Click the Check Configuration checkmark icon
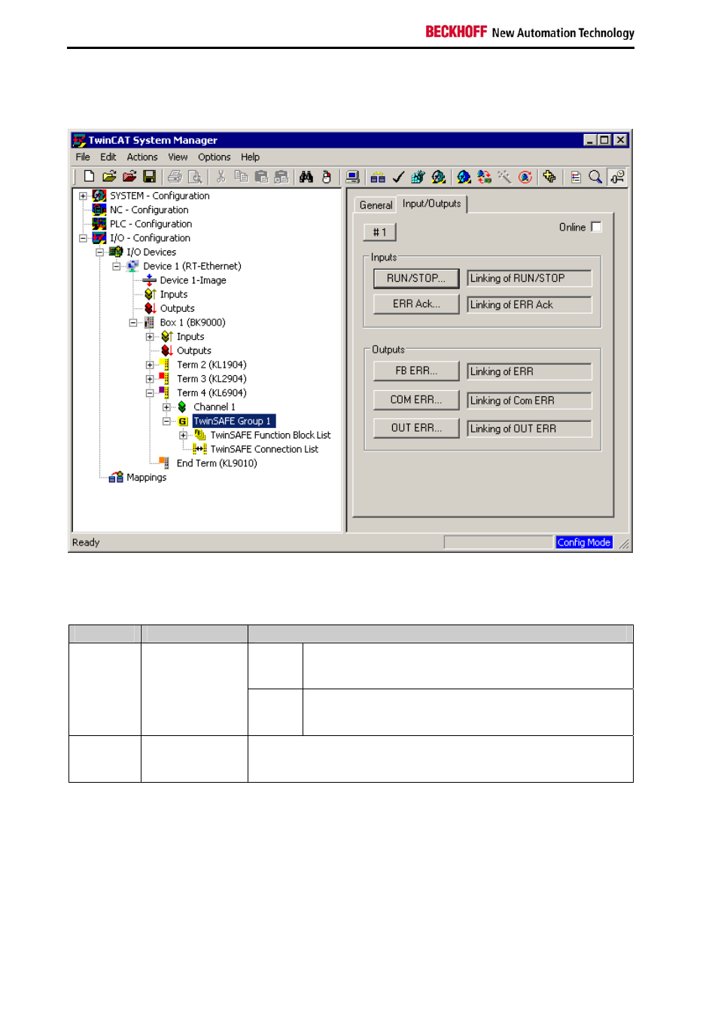The width and height of the screenshot is (718, 1017). click(398, 177)
